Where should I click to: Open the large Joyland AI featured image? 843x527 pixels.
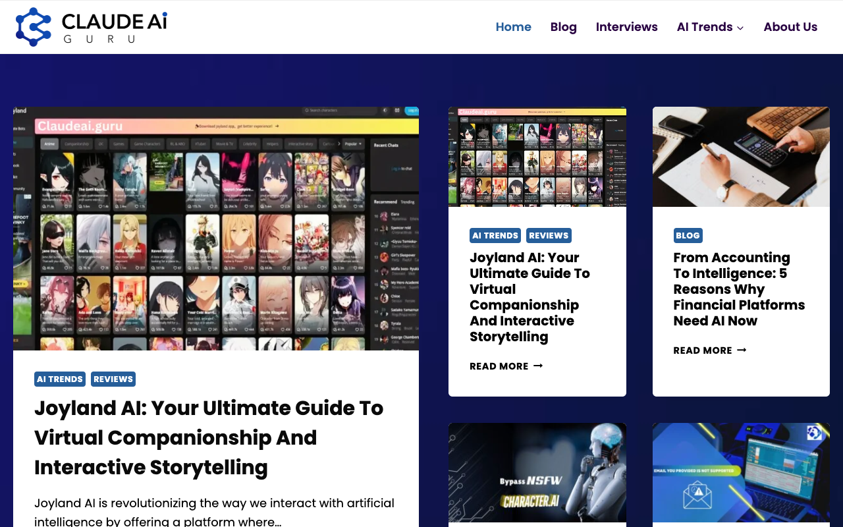[216, 229]
